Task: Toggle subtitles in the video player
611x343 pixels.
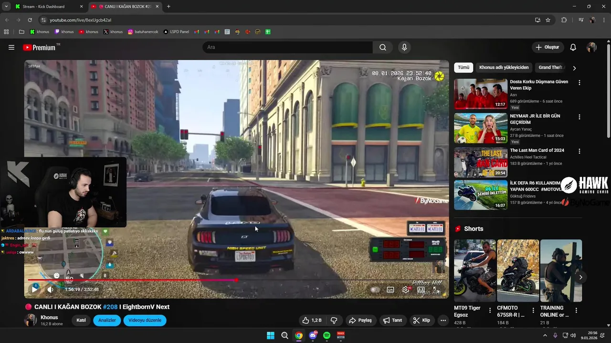Action: pyautogui.click(x=390, y=289)
